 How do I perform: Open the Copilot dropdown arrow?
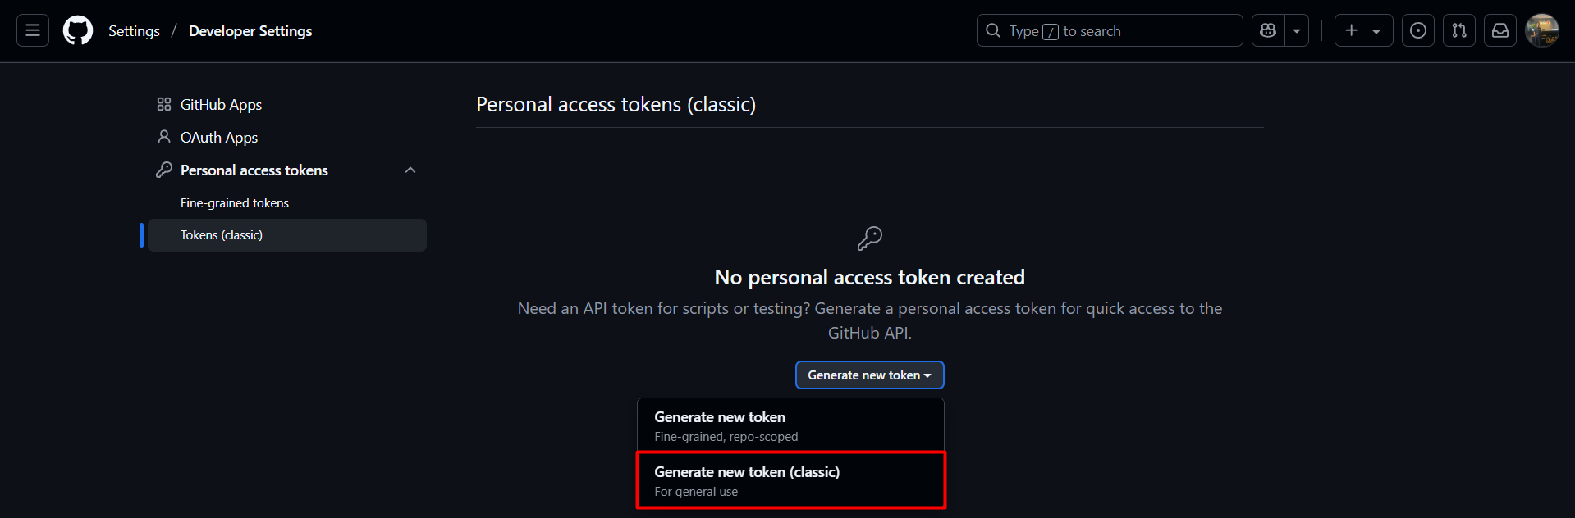point(1296,30)
